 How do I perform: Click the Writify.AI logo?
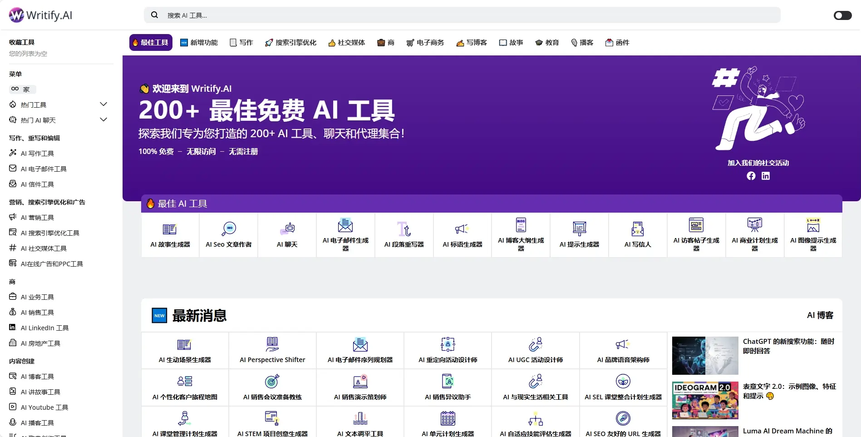pyautogui.click(x=40, y=15)
